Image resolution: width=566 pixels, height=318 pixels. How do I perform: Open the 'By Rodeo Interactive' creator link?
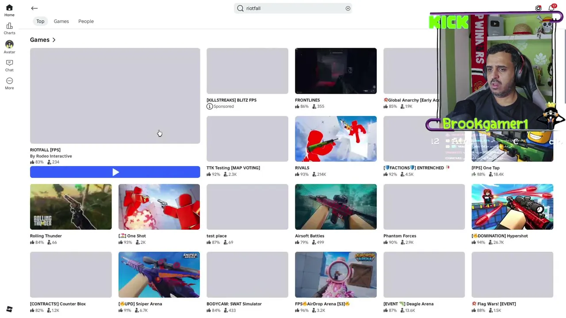click(51, 156)
